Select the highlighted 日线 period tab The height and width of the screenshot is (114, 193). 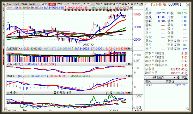tap(52, 4)
